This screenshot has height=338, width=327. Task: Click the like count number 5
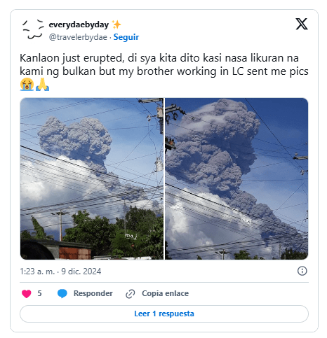[39, 293]
